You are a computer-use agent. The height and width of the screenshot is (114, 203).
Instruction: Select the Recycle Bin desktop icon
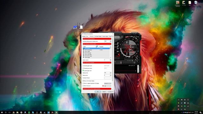tap(196, 3)
